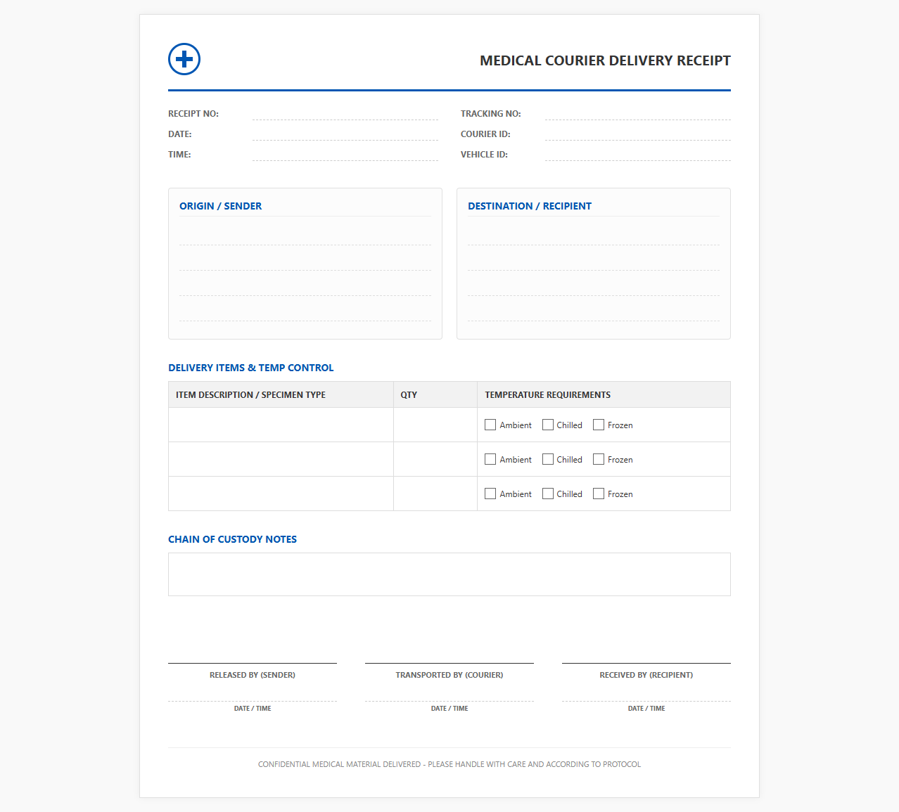Click third row QTY cell
Screen dimensions: 899x812
coord(435,494)
